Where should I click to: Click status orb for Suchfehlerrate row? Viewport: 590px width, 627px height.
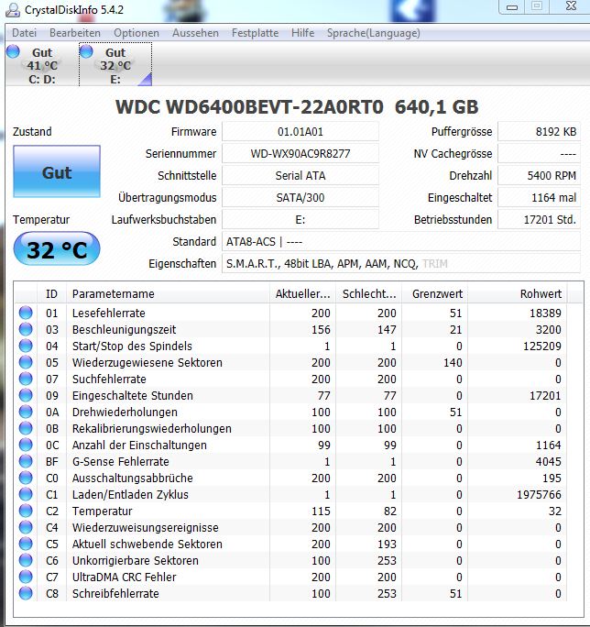coord(26,379)
